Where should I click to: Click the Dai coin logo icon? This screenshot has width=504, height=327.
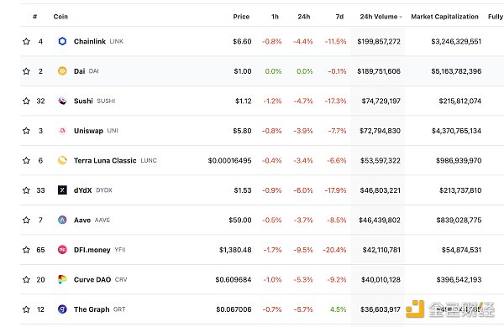62,71
